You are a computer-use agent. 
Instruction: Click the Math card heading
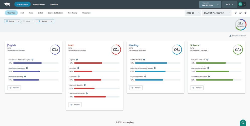[71, 45]
